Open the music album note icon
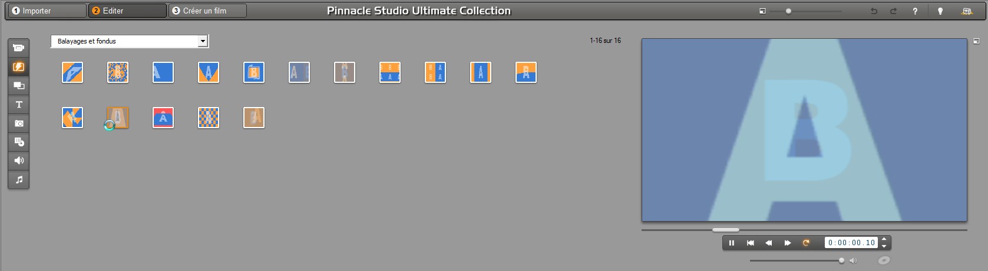The height and width of the screenshot is (271, 988). pos(19,179)
